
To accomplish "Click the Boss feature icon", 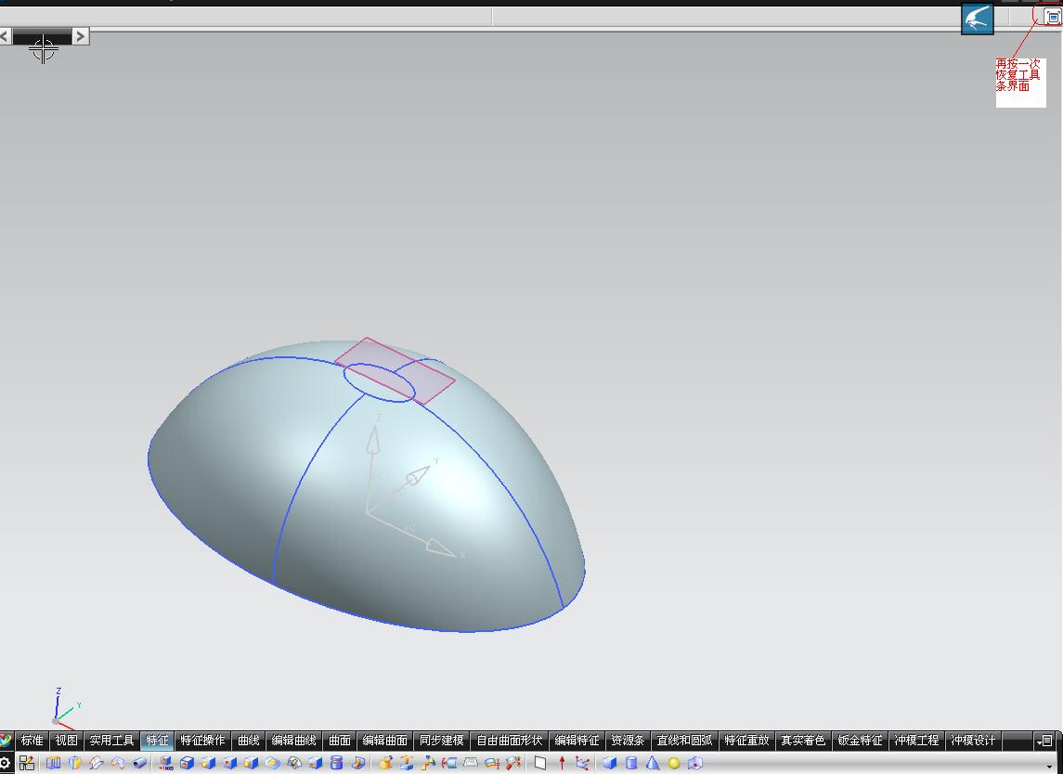I will 208,763.
